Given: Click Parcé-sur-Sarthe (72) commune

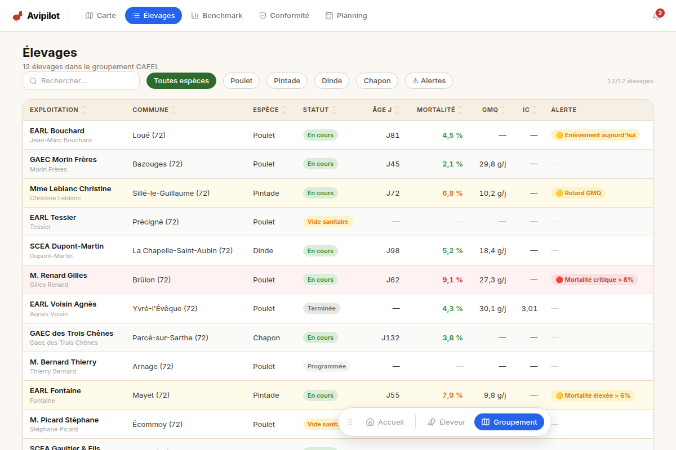Looking at the screenshot, I should pos(170,337).
